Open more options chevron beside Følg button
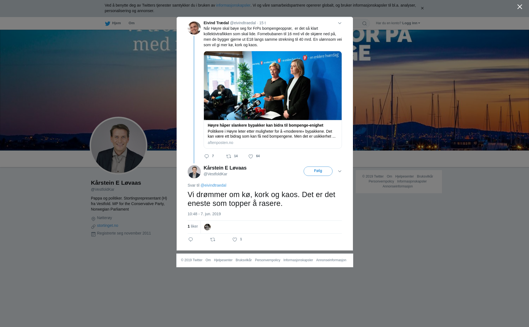The height and width of the screenshot is (327, 529). point(340,171)
